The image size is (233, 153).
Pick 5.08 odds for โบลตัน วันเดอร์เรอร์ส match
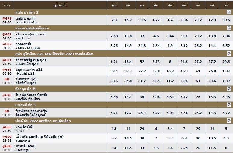[156, 97]
